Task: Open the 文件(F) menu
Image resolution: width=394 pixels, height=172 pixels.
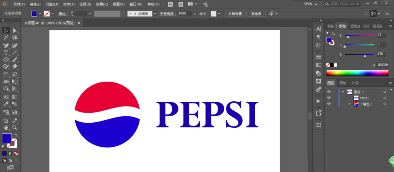Action: pyautogui.click(x=19, y=4)
